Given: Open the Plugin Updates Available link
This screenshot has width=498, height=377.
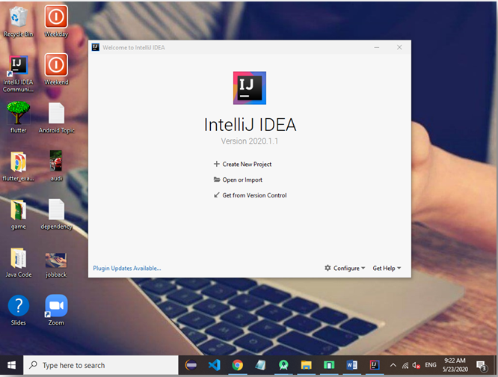Looking at the screenshot, I should pyautogui.click(x=127, y=269).
